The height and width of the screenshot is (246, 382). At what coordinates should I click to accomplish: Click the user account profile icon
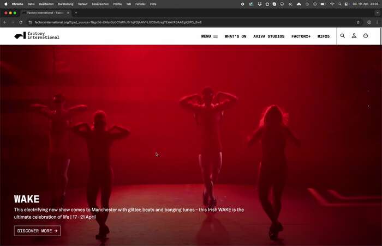(354, 36)
